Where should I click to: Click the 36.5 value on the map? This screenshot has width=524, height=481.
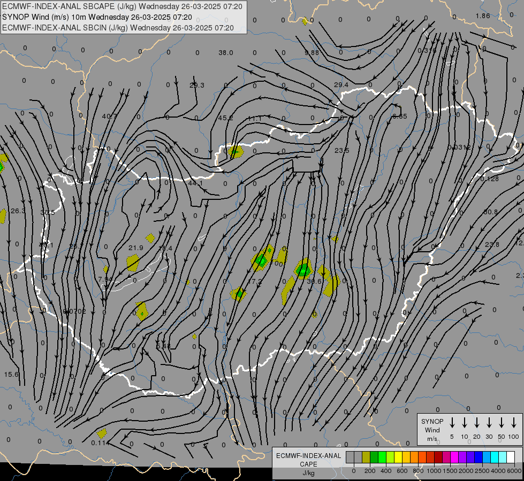point(48,213)
